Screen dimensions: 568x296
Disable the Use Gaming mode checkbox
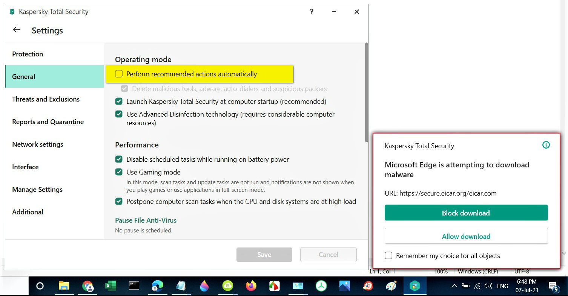pyautogui.click(x=119, y=172)
